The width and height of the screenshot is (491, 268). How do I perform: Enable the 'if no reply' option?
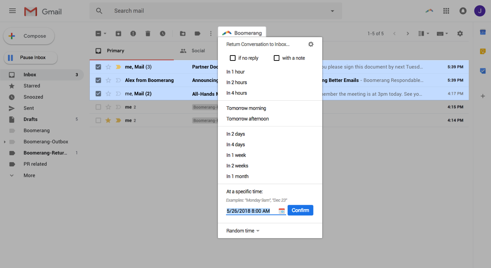click(232, 58)
